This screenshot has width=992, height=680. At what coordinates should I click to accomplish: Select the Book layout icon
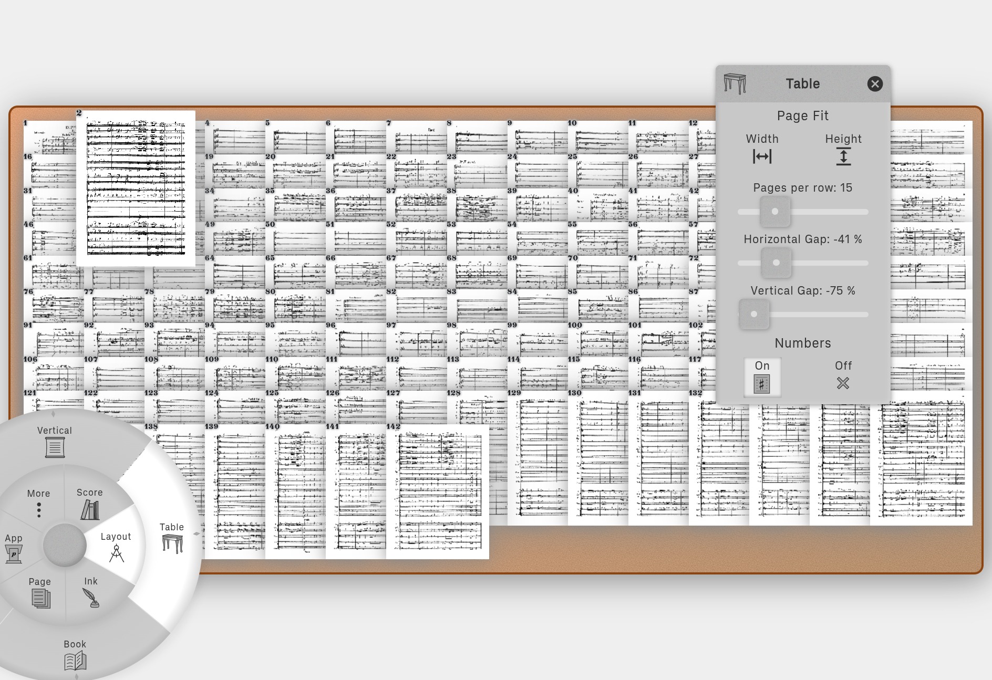[75, 661]
